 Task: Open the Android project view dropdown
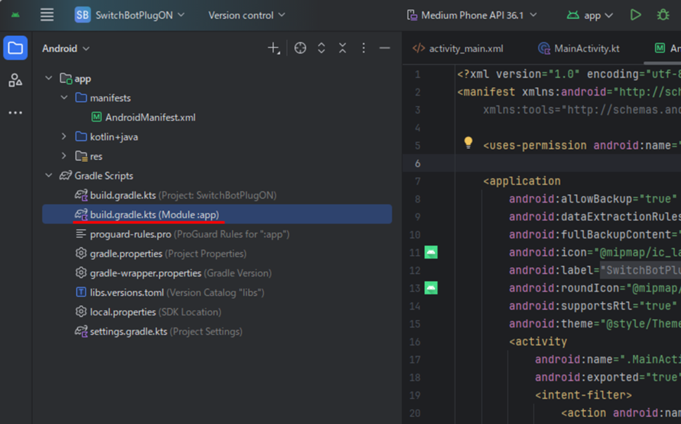pos(66,49)
